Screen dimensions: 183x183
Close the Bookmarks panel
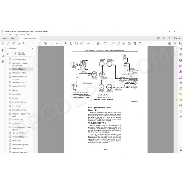click(x=32, y=49)
